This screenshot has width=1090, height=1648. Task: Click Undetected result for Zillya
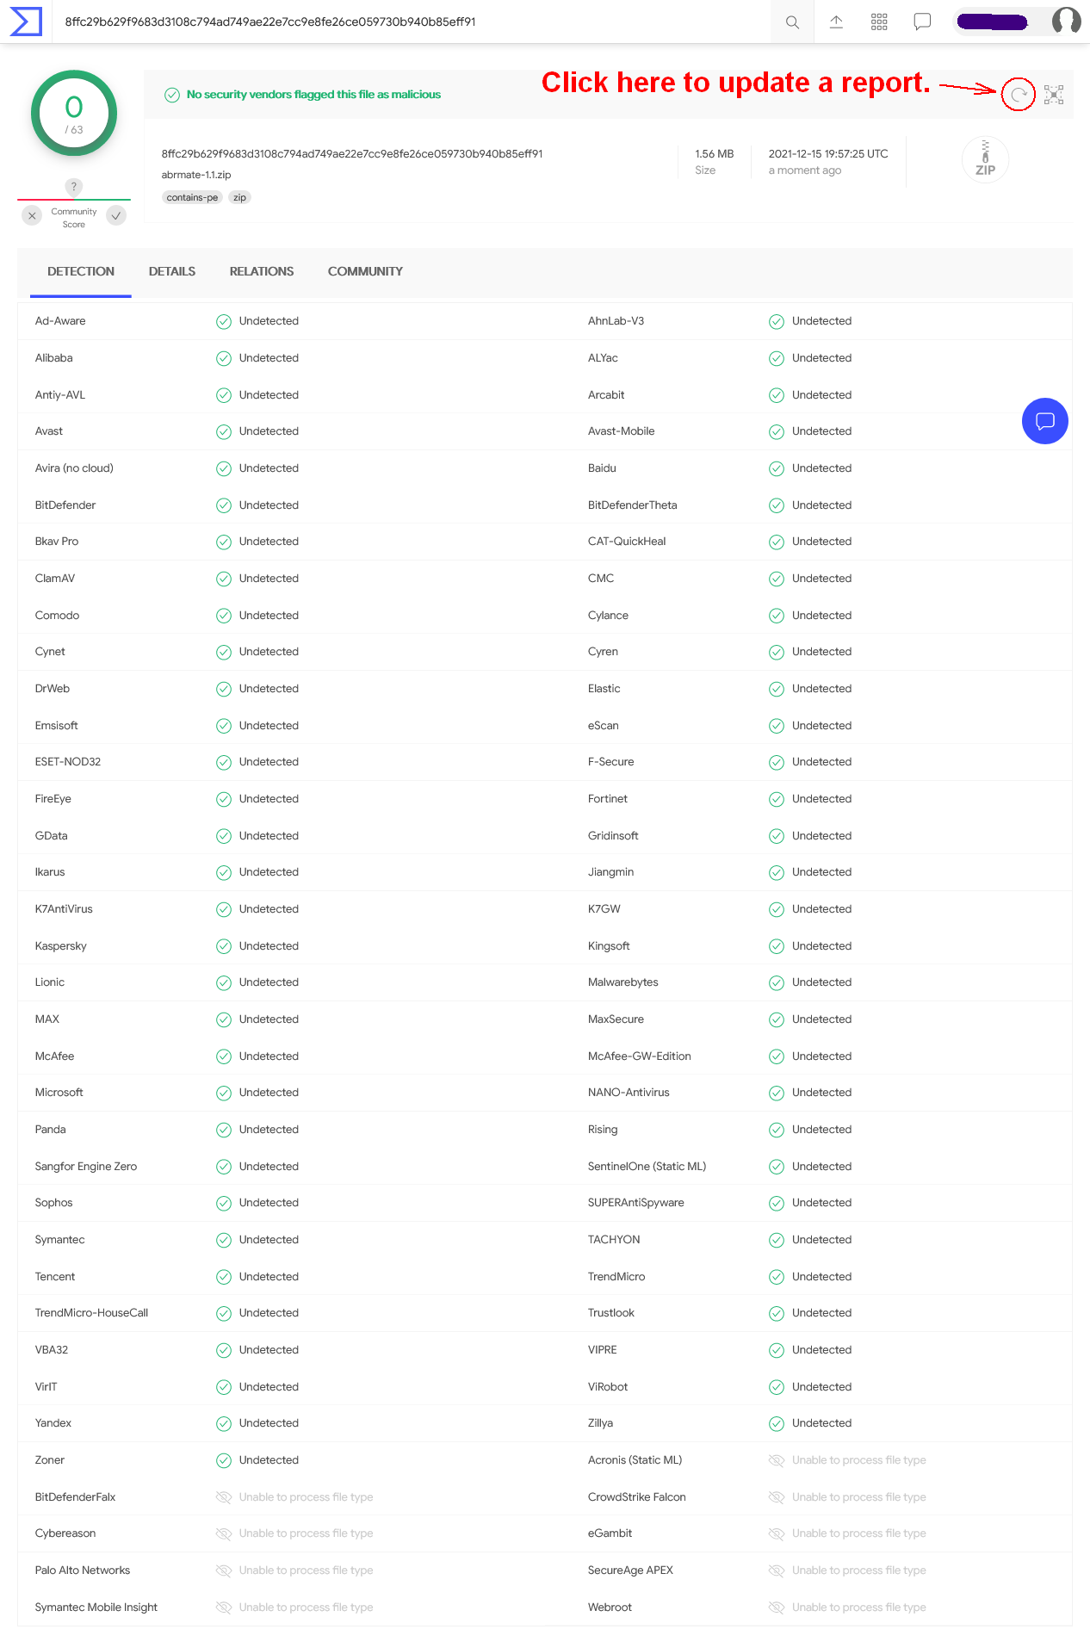coord(822,1423)
